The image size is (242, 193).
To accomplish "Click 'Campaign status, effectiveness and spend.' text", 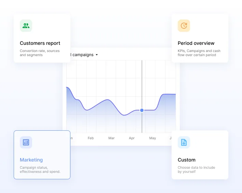I will click(x=40, y=169).
